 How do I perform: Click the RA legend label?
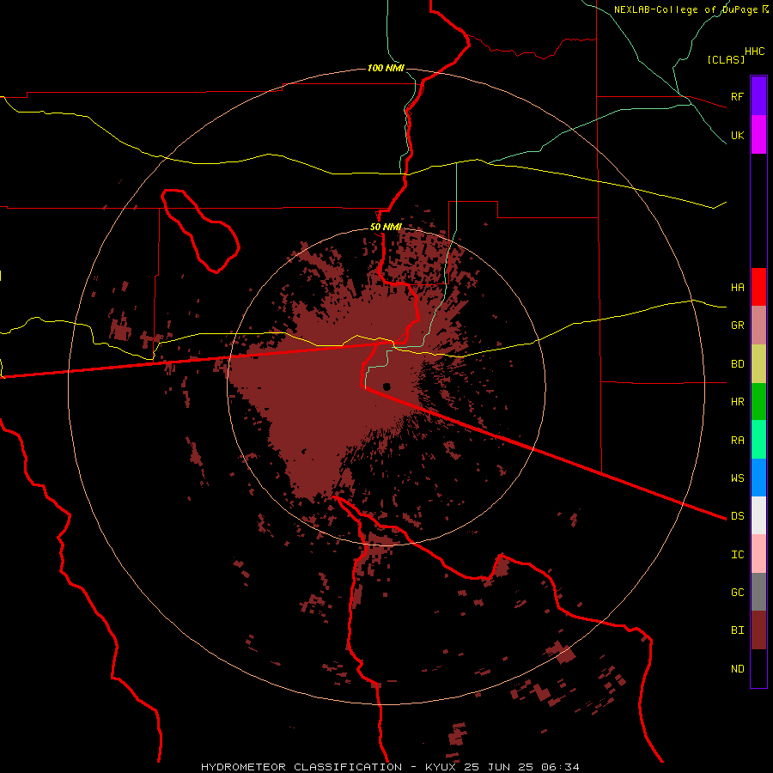pyautogui.click(x=738, y=441)
